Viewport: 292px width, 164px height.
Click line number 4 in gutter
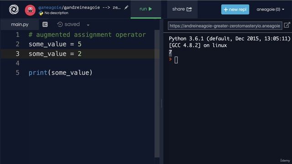pyautogui.click(x=17, y=63)
